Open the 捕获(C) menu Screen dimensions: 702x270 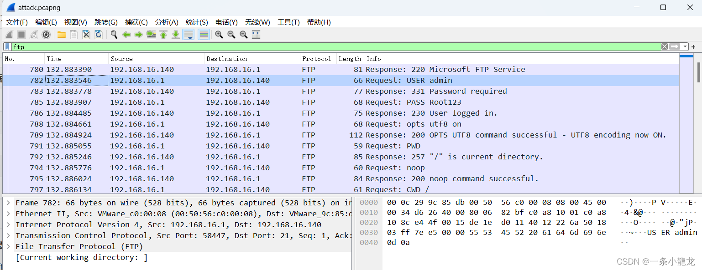136,22
